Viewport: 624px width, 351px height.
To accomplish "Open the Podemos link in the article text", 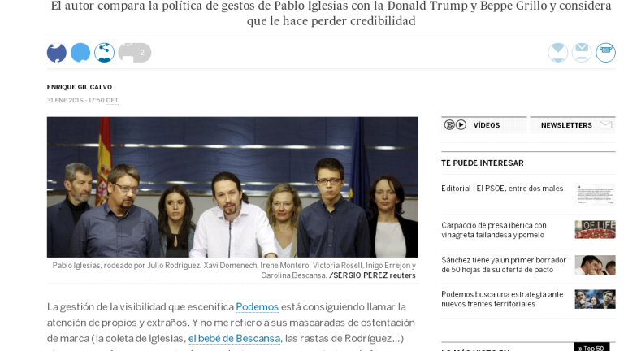I will pos(257,307).
